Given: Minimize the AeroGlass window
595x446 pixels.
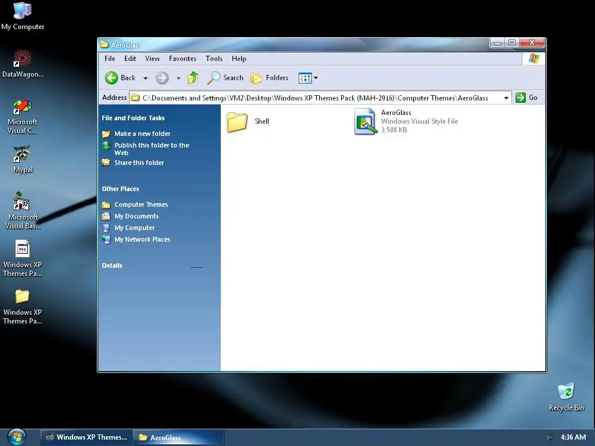Looking at the screenshot, I should (x=497, y=43).
